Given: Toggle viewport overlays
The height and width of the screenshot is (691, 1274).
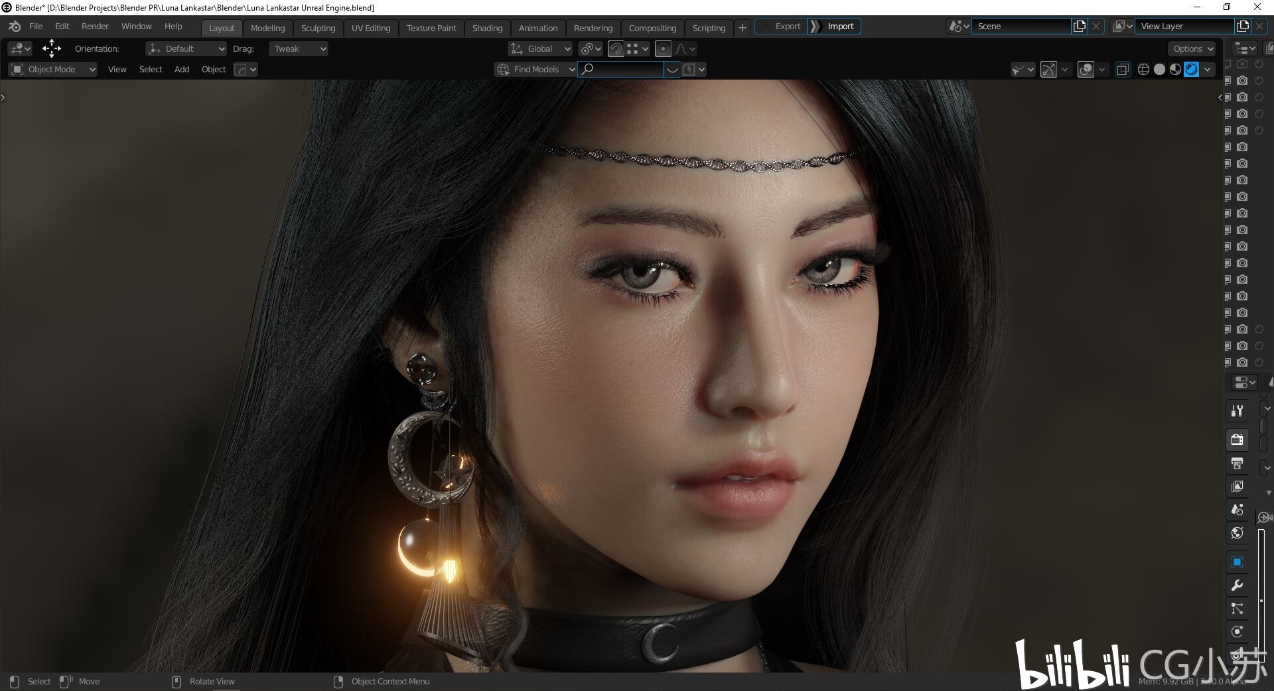Looking at the screenshot, I should pos(1086,69).
